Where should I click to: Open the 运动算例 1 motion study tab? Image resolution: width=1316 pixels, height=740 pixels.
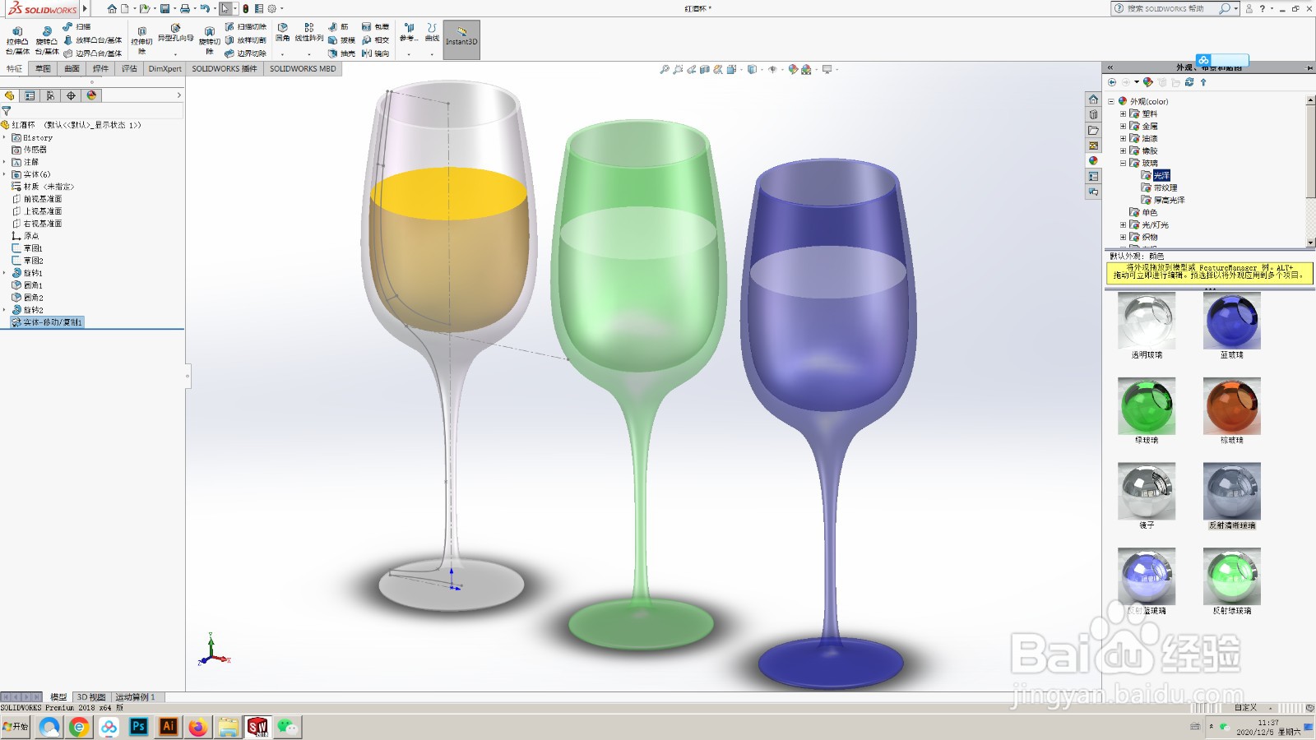(x=135, y=697)
